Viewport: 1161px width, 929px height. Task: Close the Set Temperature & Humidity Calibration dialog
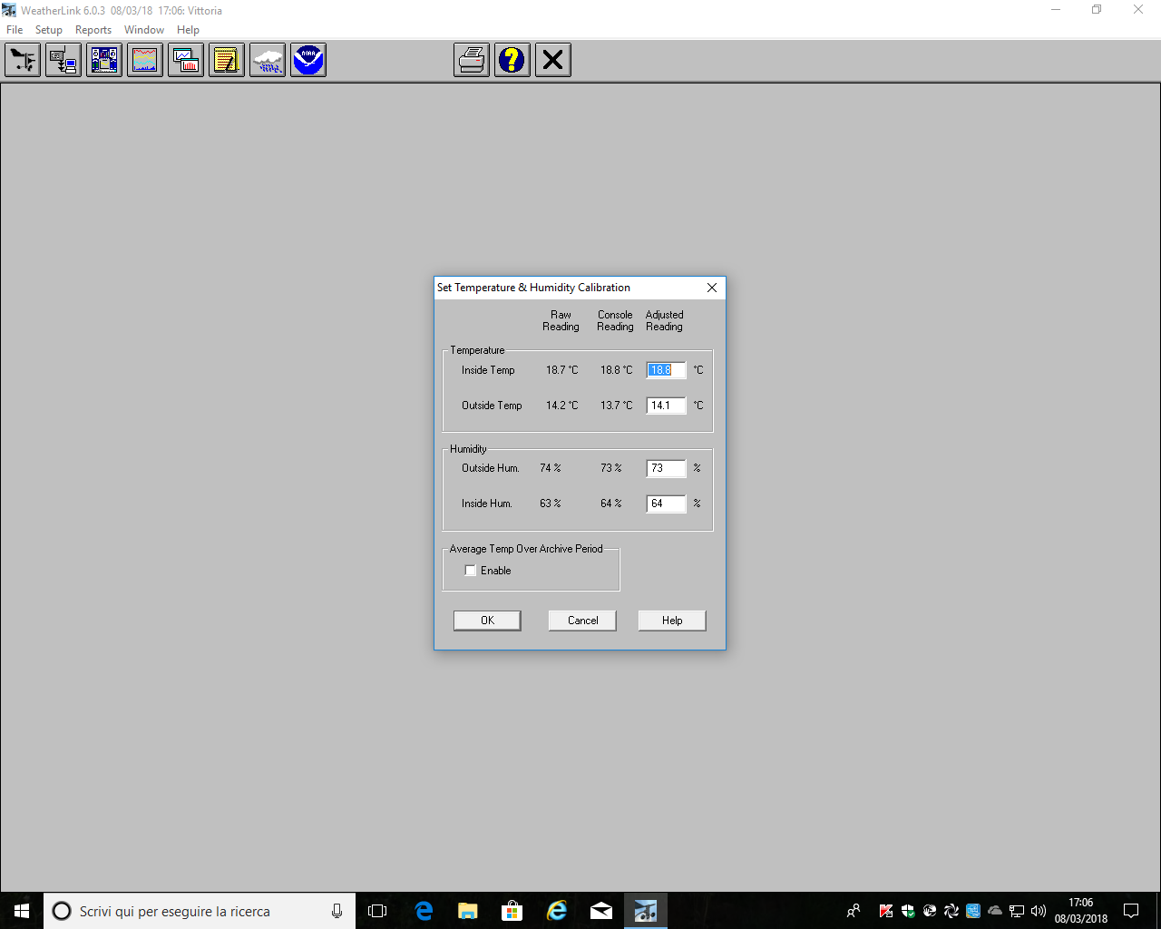pos(712,288)
